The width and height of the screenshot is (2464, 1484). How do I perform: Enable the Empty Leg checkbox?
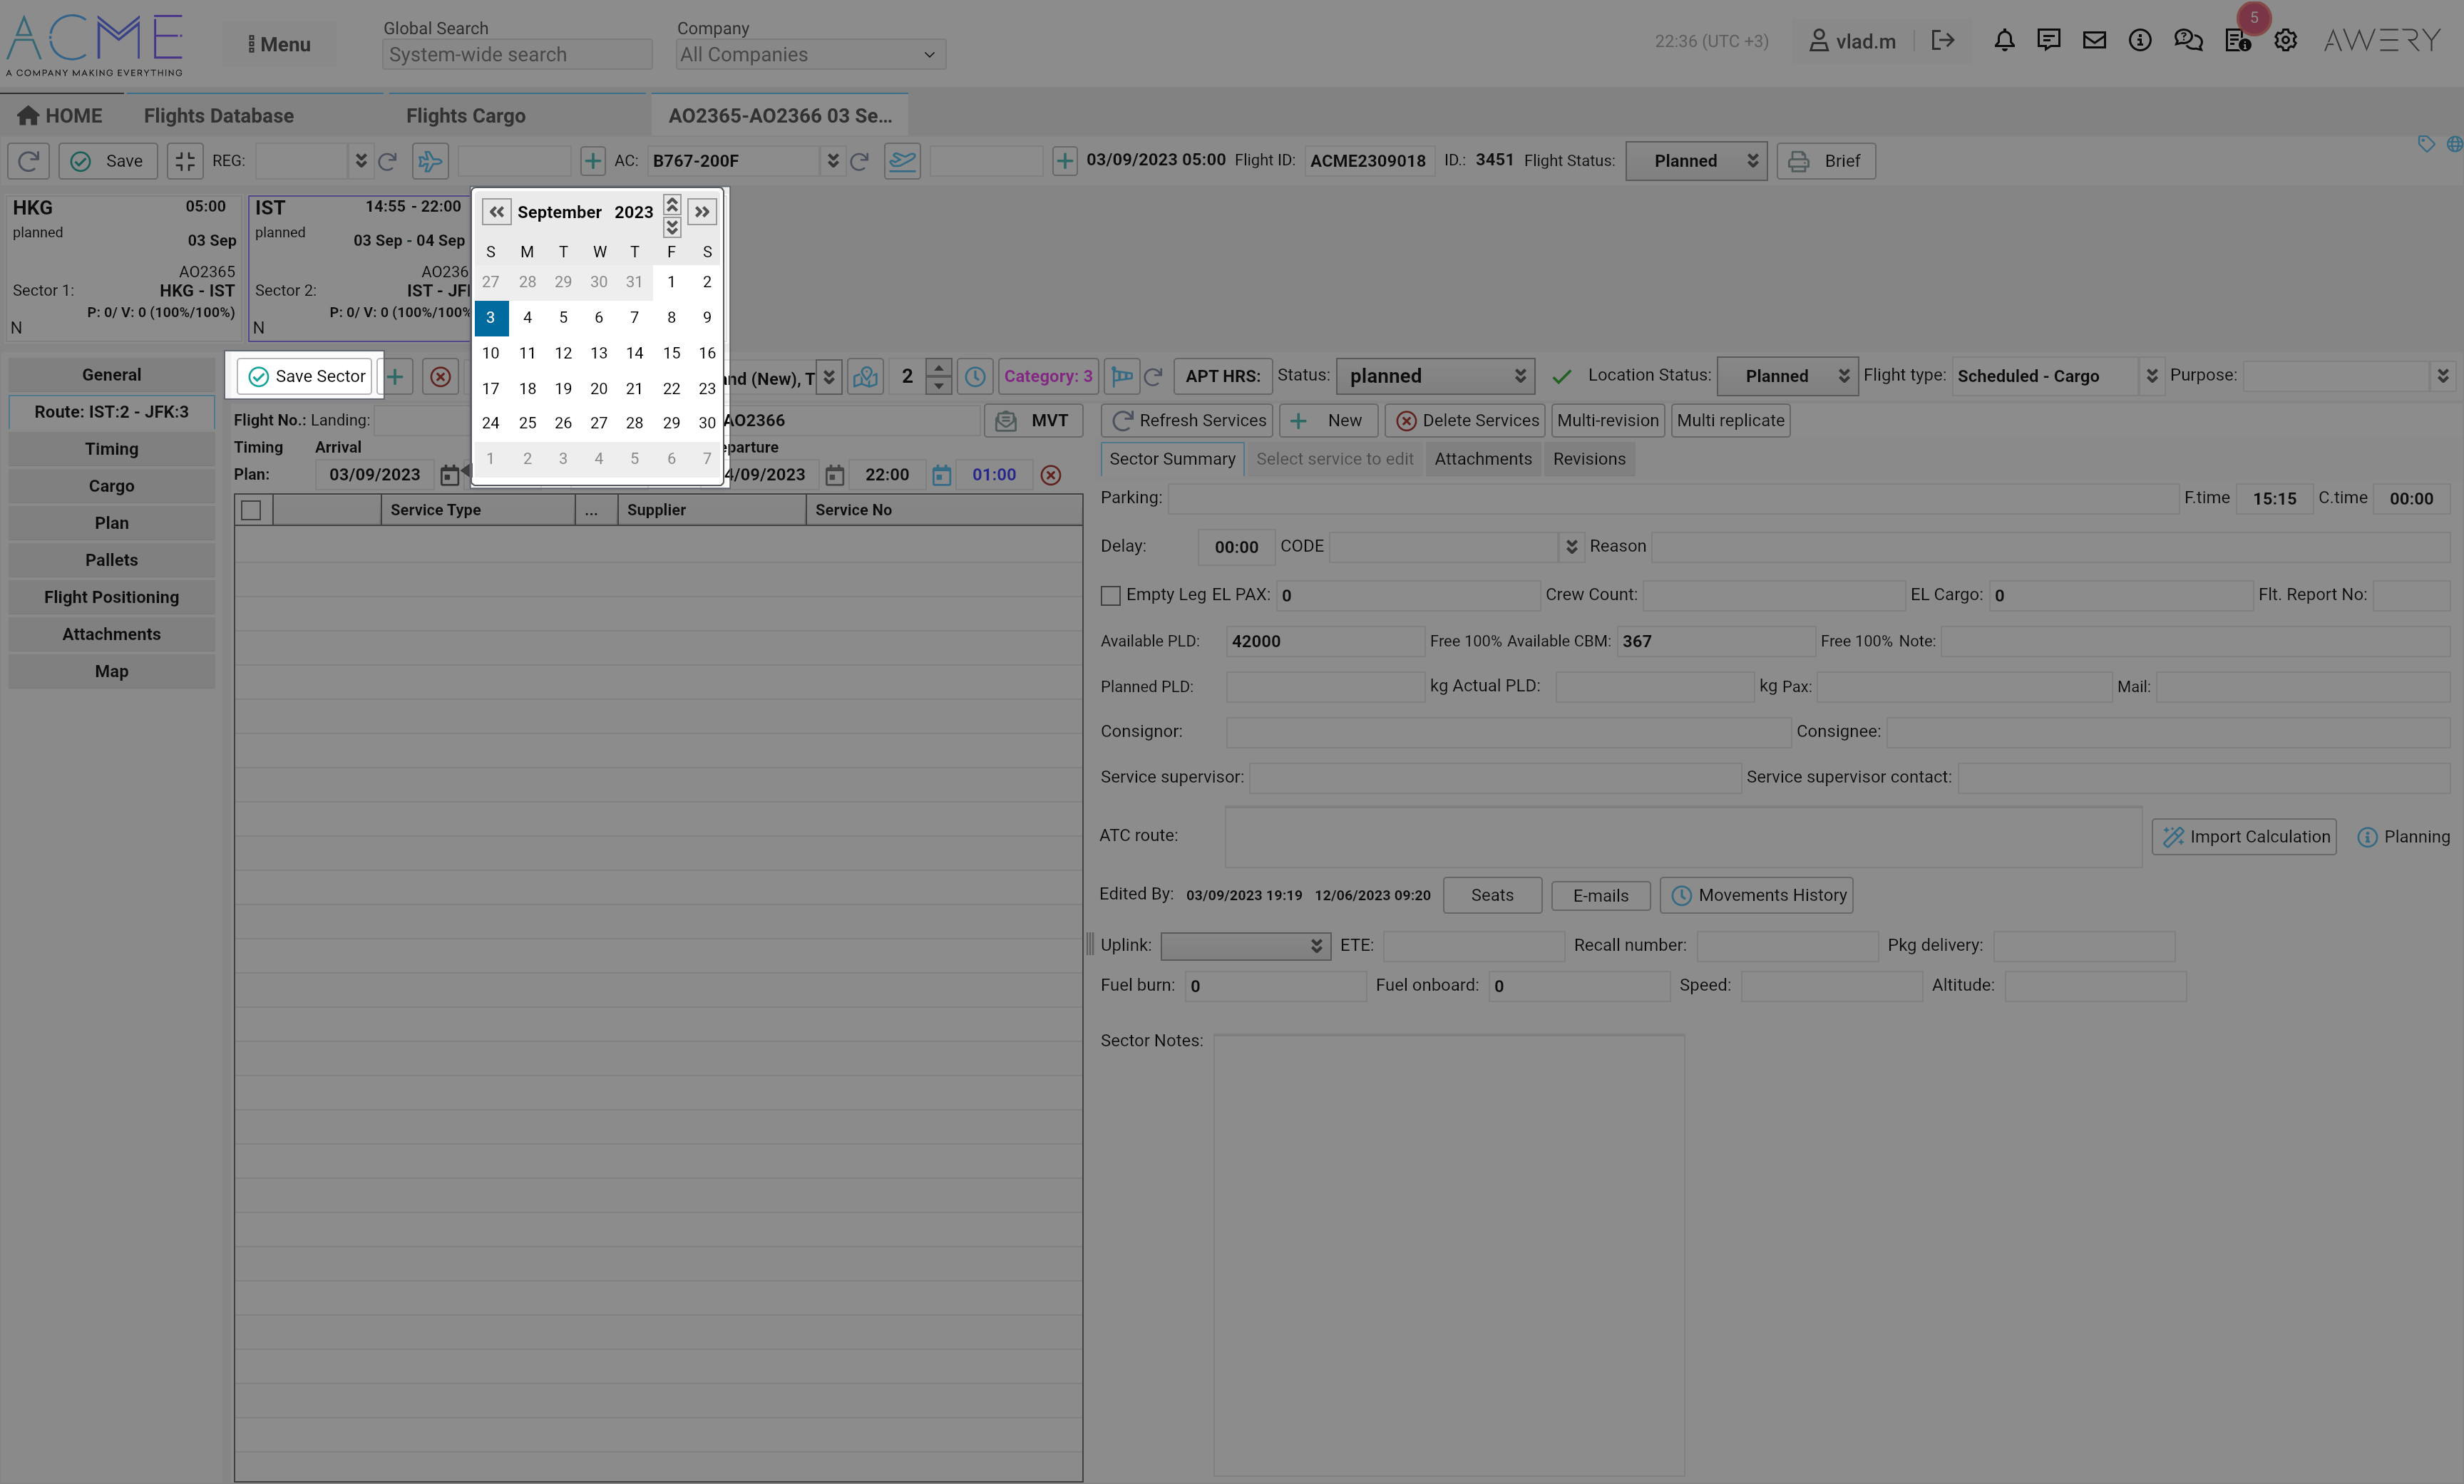coord(1110,595)
